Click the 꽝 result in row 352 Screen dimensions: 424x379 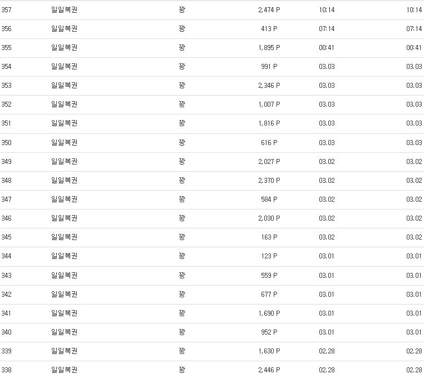click(x=182, y=104)
